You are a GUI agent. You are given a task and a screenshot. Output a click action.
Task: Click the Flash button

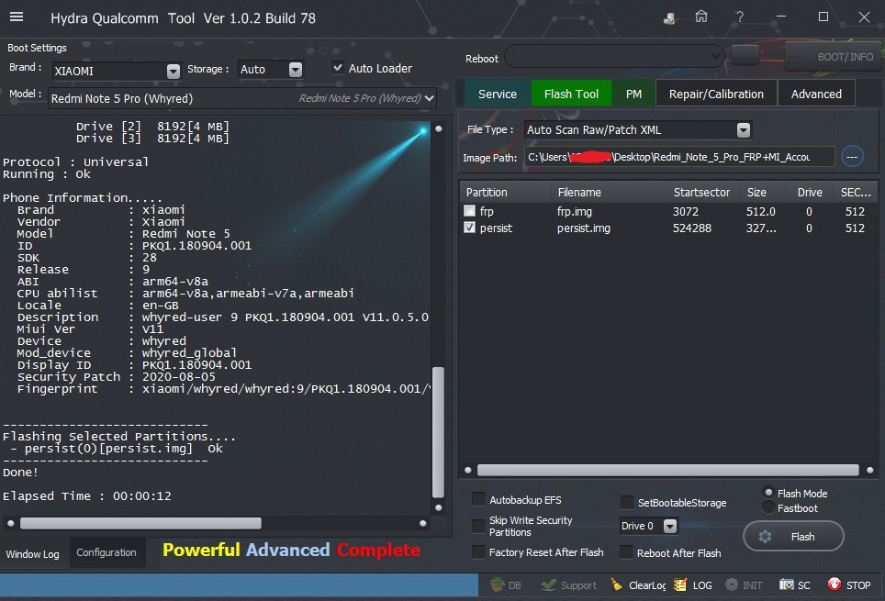click(x=792, y=537)
